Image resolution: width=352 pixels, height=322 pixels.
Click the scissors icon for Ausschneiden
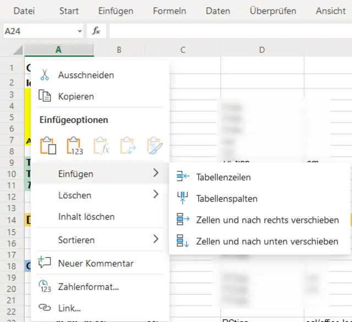click(x=45, y=75)
